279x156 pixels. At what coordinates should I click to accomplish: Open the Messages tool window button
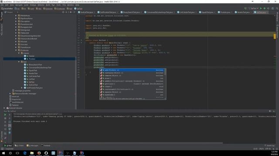pos(32,146)
